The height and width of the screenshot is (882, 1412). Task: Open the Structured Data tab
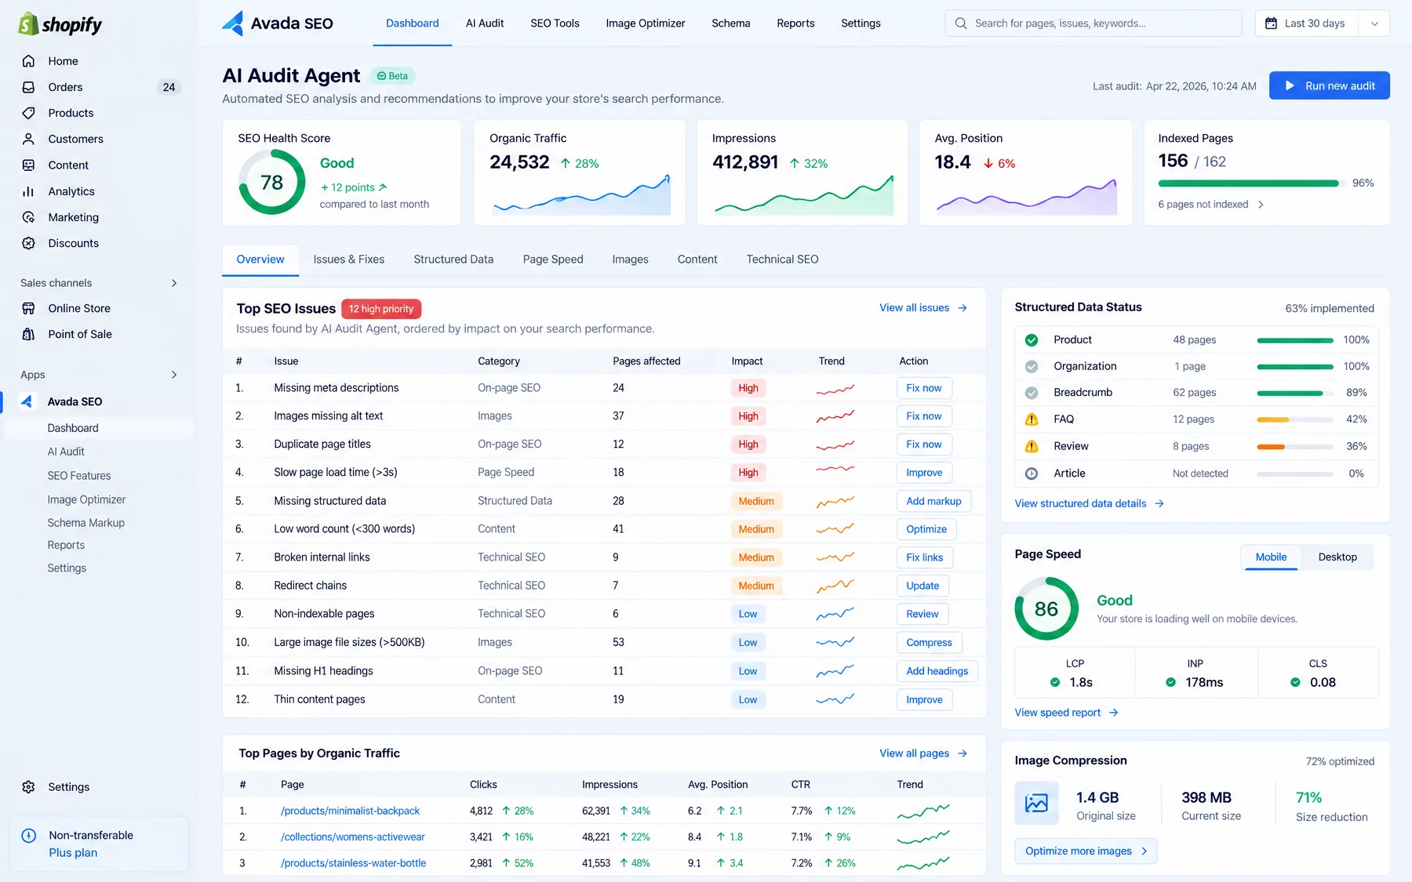pyautogui.click(x=453, y=260)
